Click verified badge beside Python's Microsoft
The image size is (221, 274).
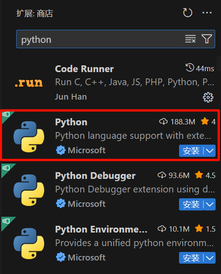pyautogui.click(x=61, y=150)
